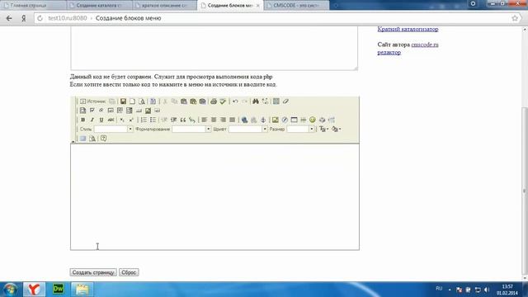This screenshot has height=297, width=528.
Task: Insert a checkbox form element icon
Action: click(x=92, y=111)
